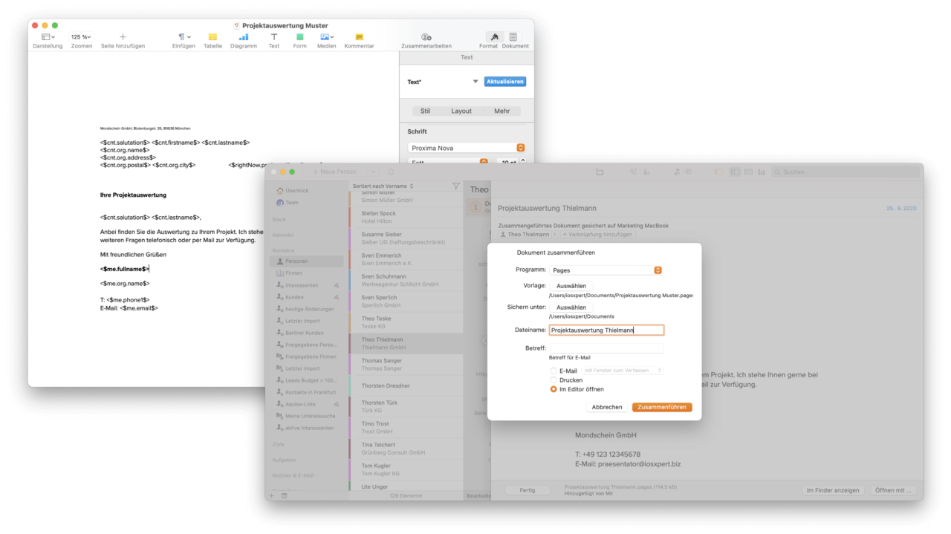Select Im Editor öffnen option
The width and height of the screenshot is (951, 534).
(x=553, y=388)
